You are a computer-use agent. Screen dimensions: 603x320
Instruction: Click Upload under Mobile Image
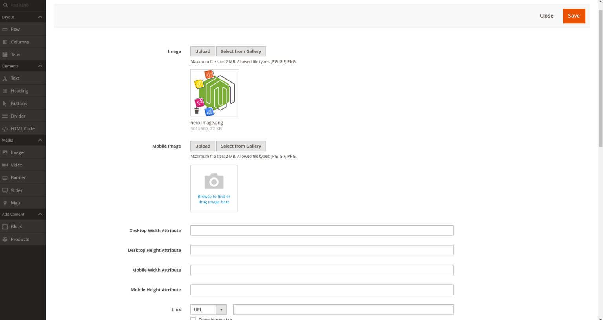pyautogui.click(x=203, y=146)
